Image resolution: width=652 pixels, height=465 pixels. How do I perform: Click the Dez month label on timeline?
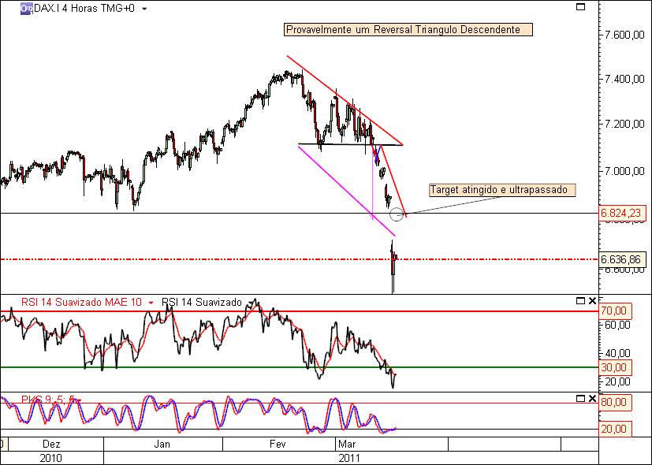pyautogui.click(x=51, y=444)
